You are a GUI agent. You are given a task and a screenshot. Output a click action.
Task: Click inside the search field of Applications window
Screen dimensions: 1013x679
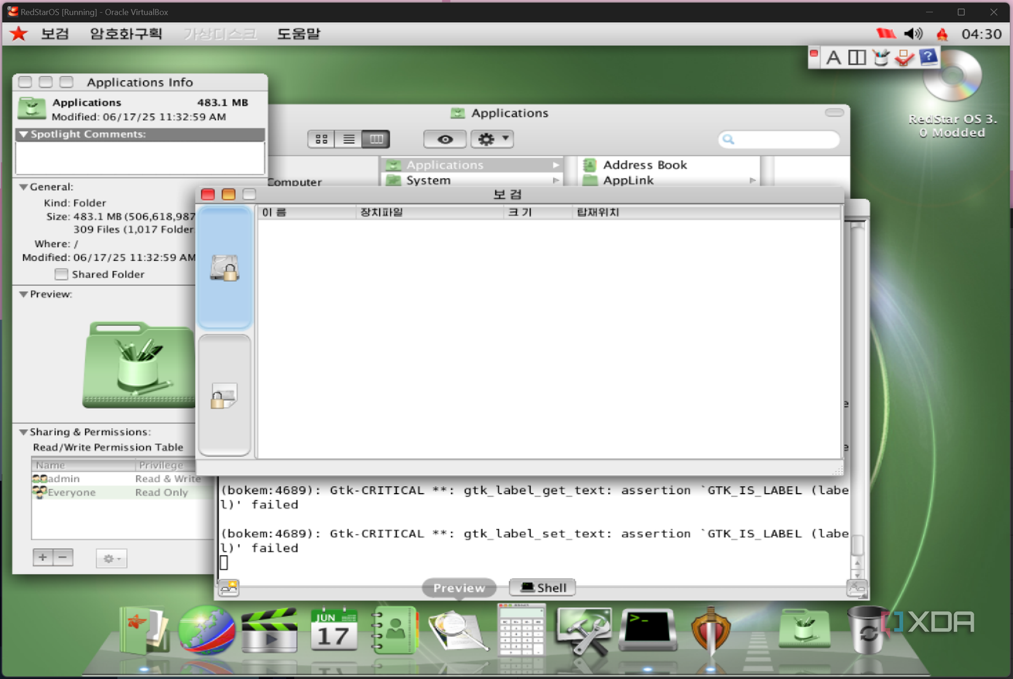pyautogui.click(x=778, y=139)
